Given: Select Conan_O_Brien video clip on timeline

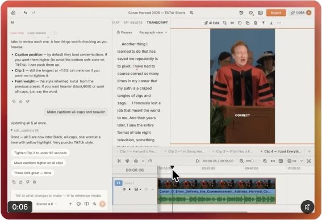Looking at the screenshot, I should (216, 191).
